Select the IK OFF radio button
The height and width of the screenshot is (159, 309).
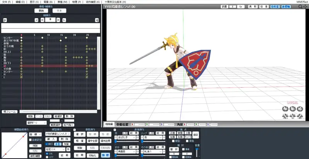[x=47, y=157]
